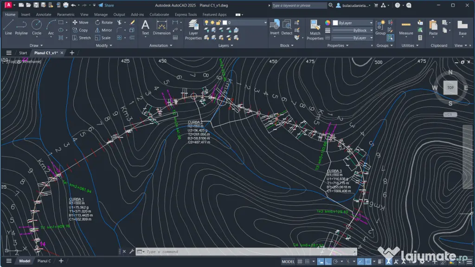The height and width of the screenshot is (267, 475).
Task: Click the object color wheel icon
Action: pos(328,23)
